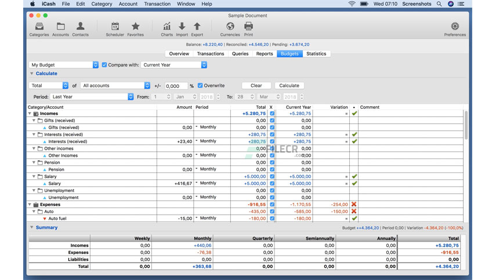
Task: Click the Calculate button
Action: tap(289, 86)
